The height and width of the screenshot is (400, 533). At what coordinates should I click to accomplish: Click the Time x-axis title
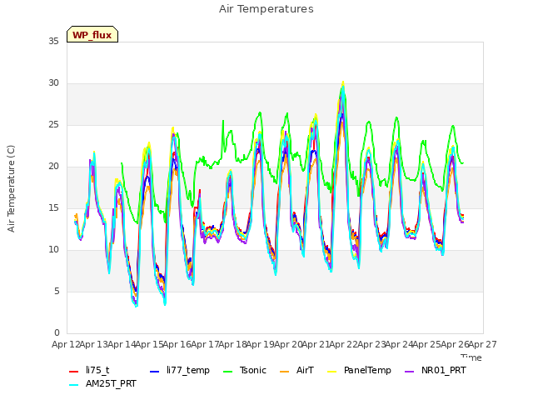pos(471,357)
